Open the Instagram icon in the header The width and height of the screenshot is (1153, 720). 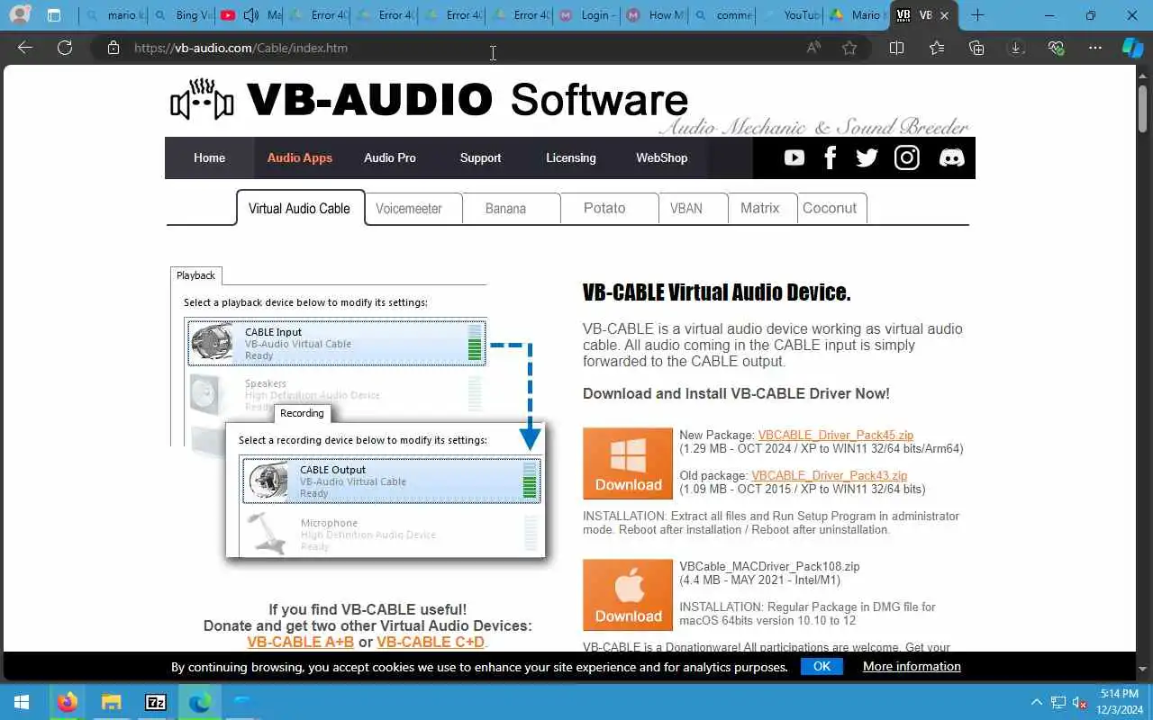pos(907,157)
